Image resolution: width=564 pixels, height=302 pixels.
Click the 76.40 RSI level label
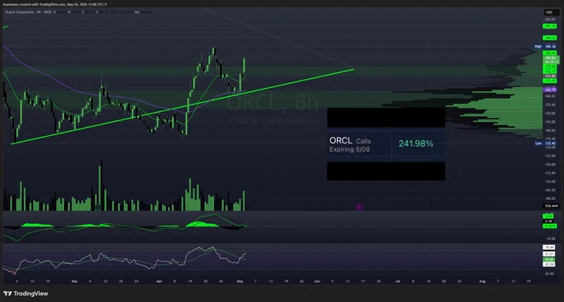coord(549,247)
